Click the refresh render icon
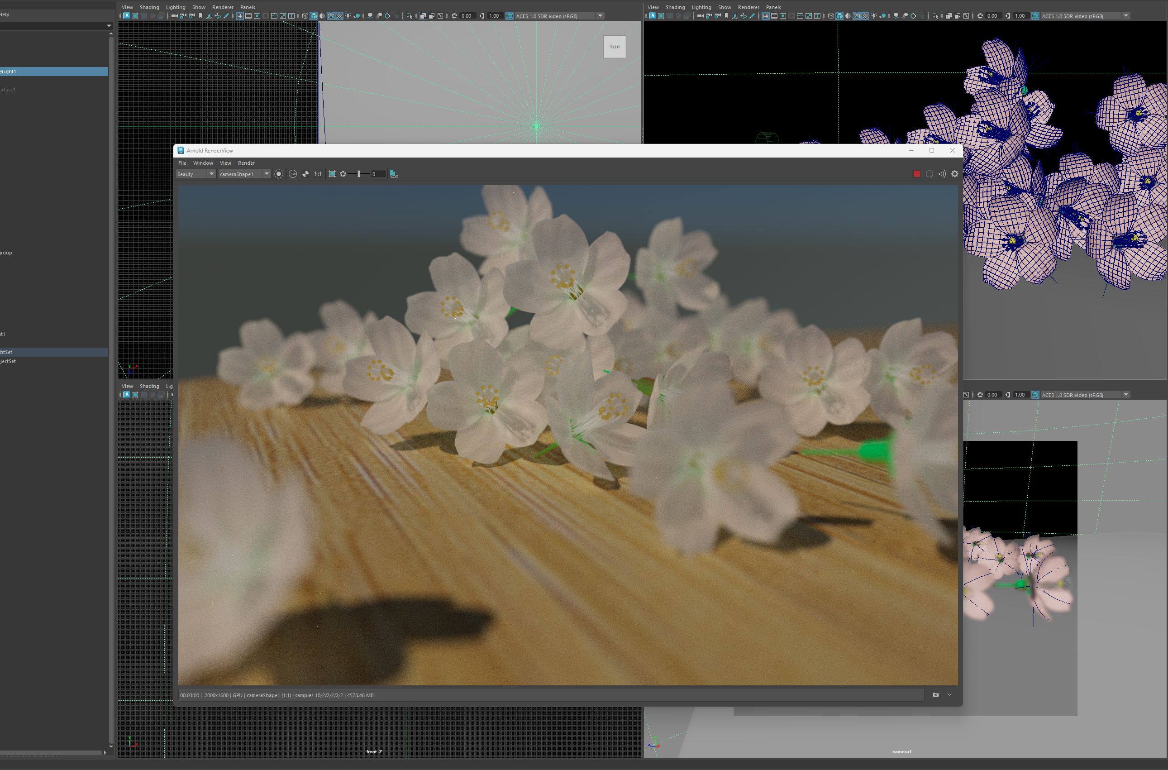Screen dimensions: 1168x770 tap(929, 174)
